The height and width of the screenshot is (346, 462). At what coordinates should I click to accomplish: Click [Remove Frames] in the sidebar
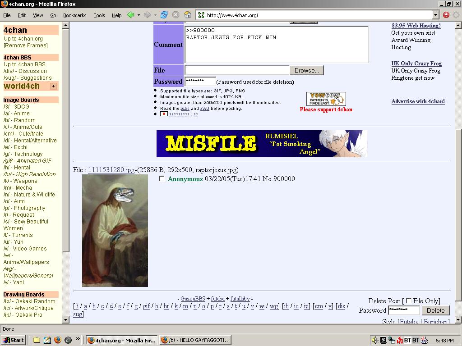[x=26, y=46]
